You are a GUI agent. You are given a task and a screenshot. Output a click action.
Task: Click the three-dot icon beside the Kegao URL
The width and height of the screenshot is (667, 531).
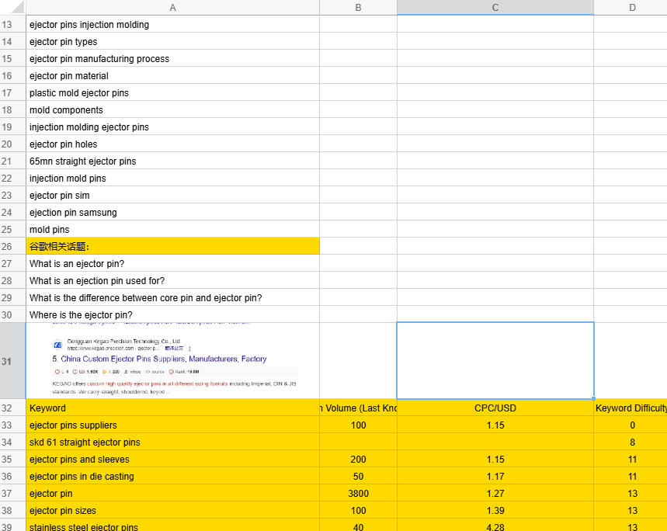pos(189,349)
